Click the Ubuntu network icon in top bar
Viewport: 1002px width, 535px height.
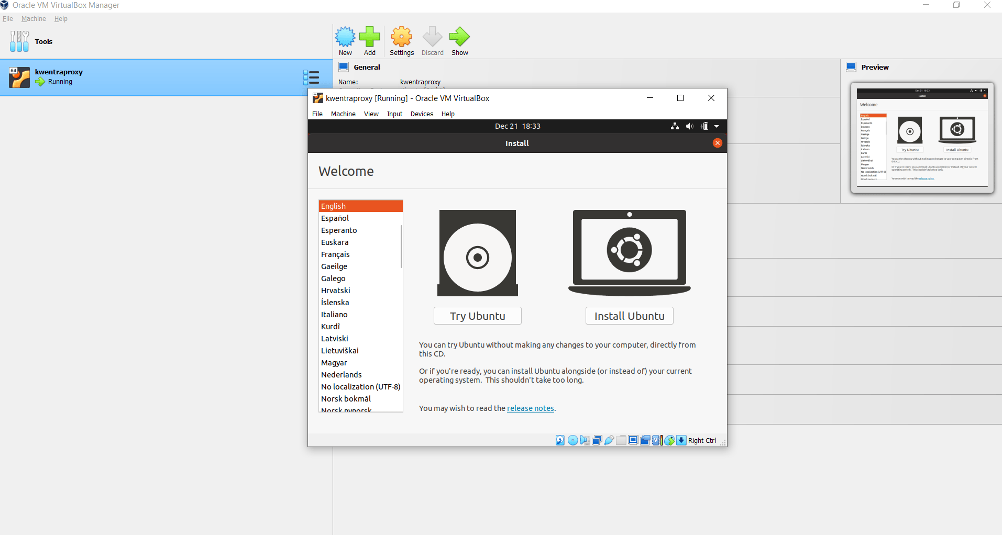(x=675, y=126)
